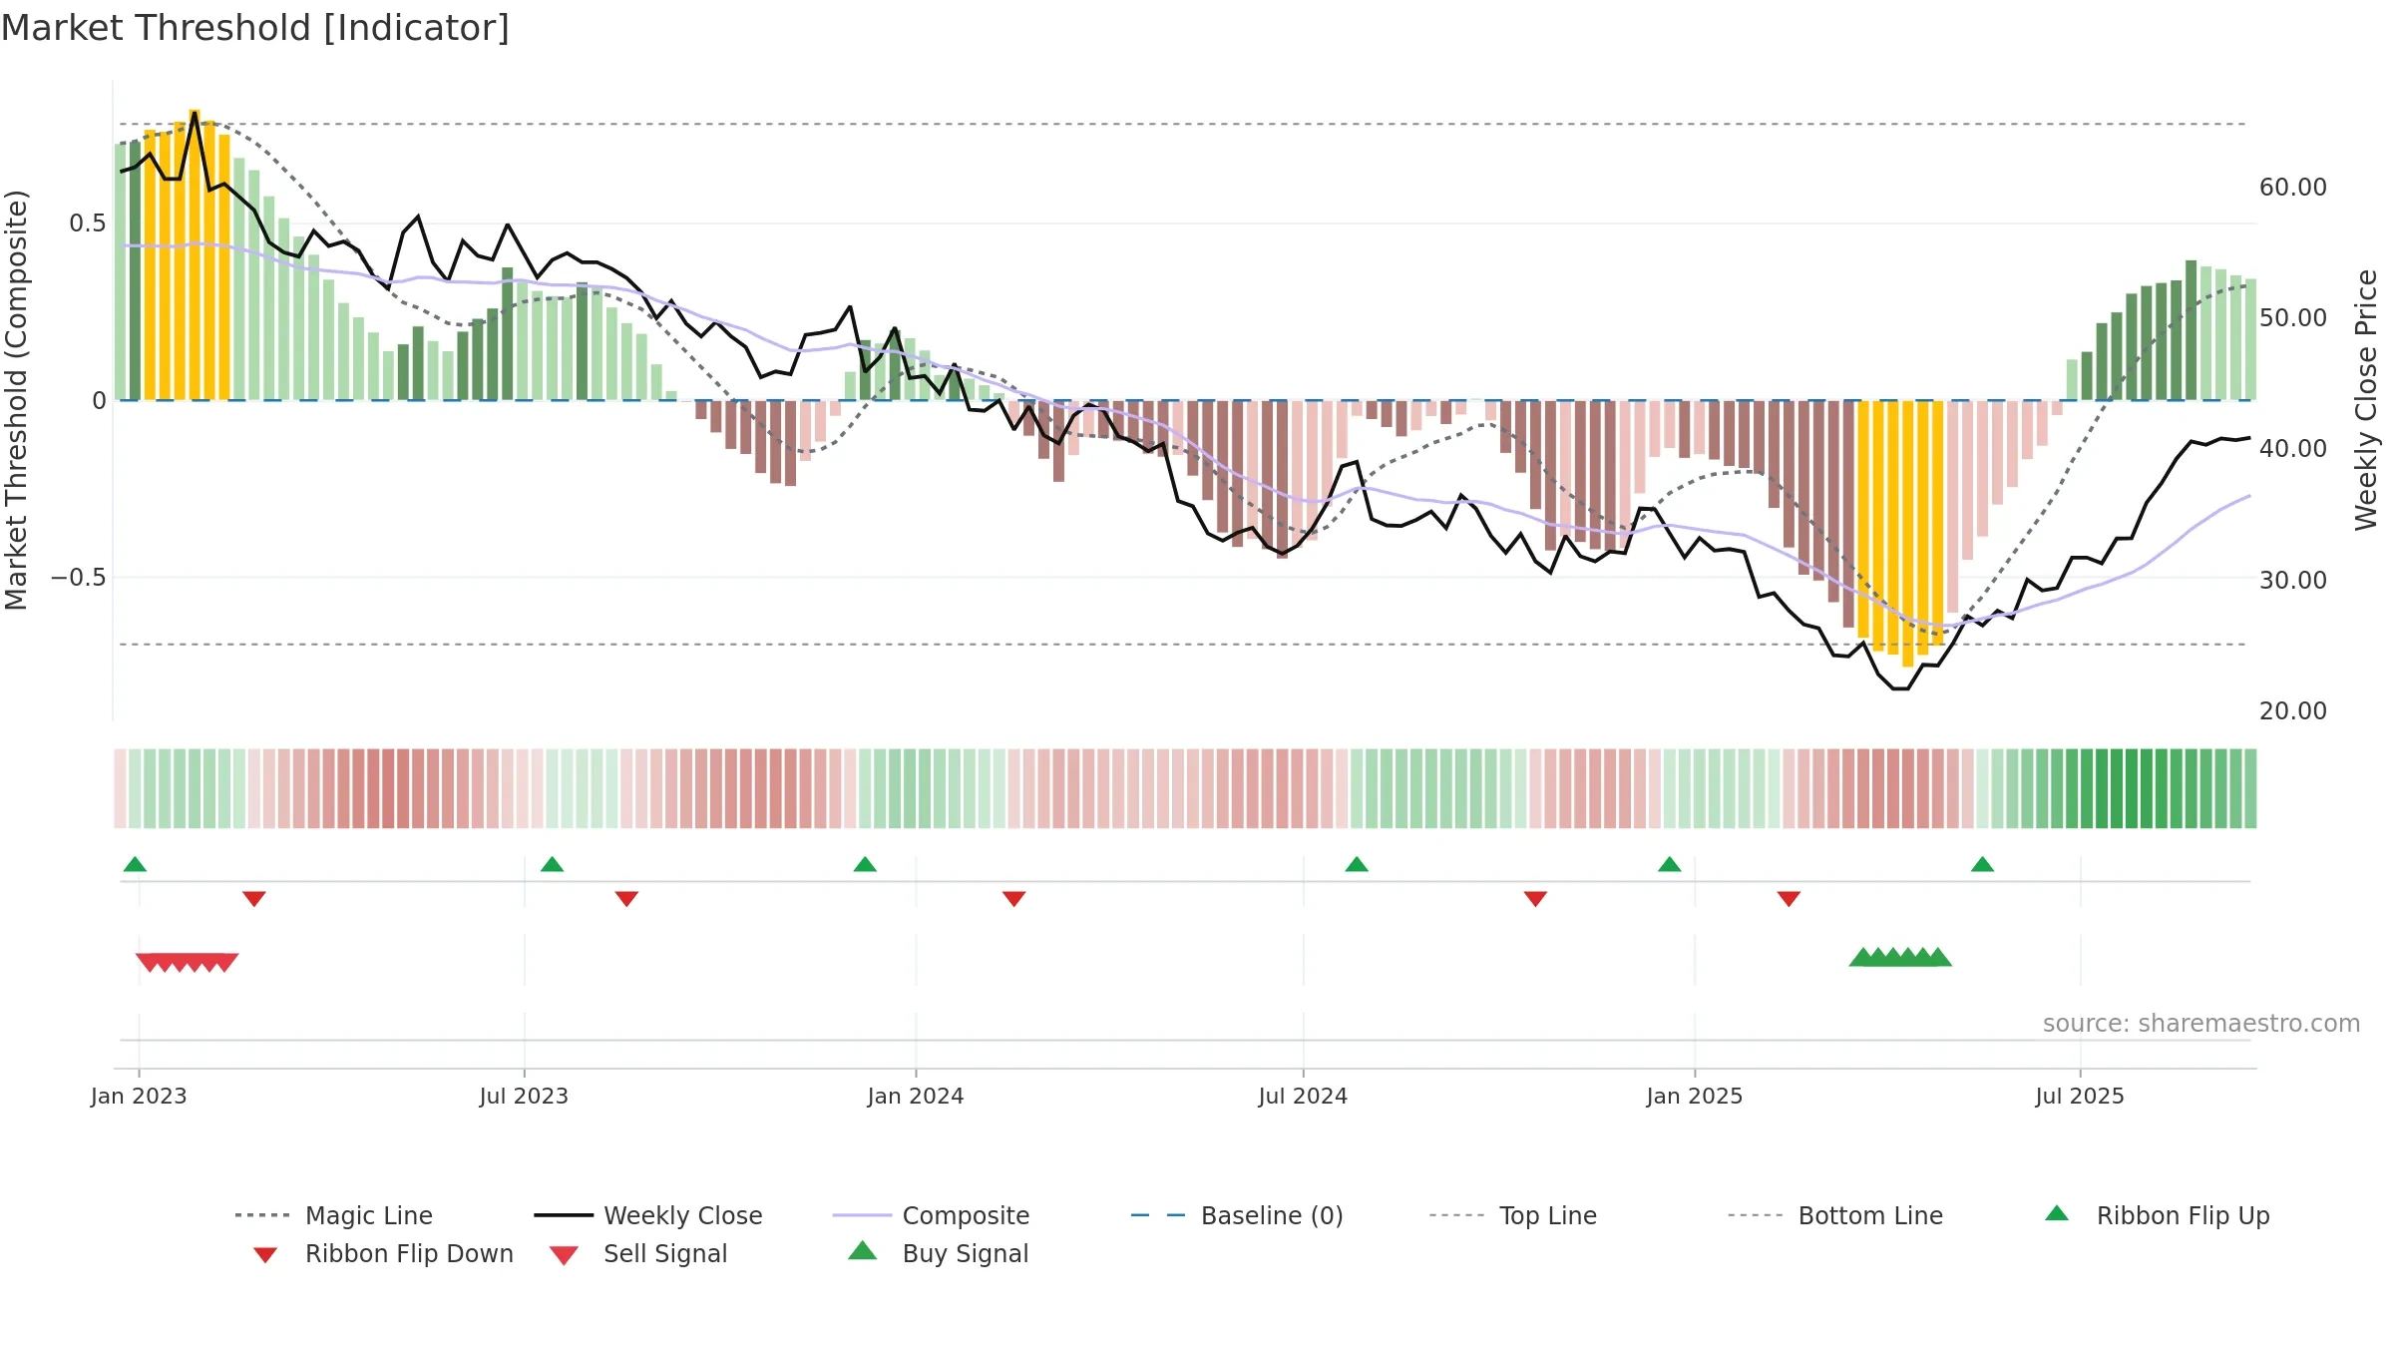Viewport: 2394px width, 1347px height.
Task: Click the Ribbon Flip Down marker in late 2024
Action: pos(1535,899)
